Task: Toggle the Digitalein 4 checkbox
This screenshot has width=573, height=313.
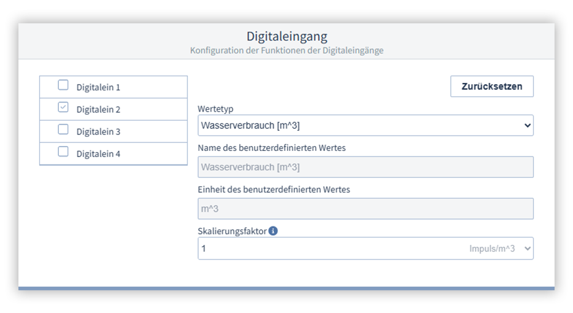Action: [x=63, y=153]
